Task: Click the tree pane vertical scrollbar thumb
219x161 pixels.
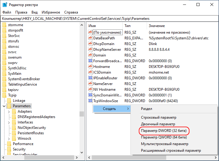Action: click(x=82, y=114)
